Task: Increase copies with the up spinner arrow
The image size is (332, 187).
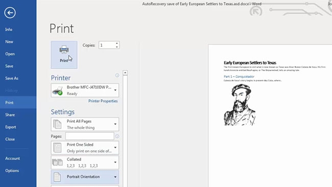Action: (x=117, y=43)
